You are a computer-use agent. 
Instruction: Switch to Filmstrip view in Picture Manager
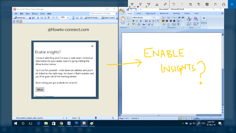[x=17, y=21]
